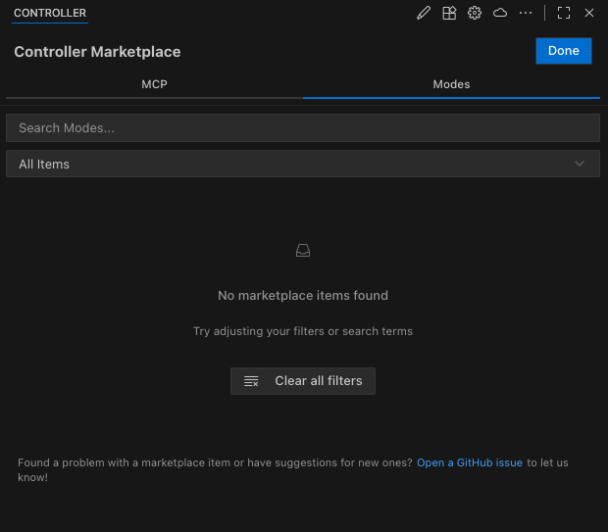Click the cloud icon in toolbar
608x532 pixels.
tap(500, 13)
